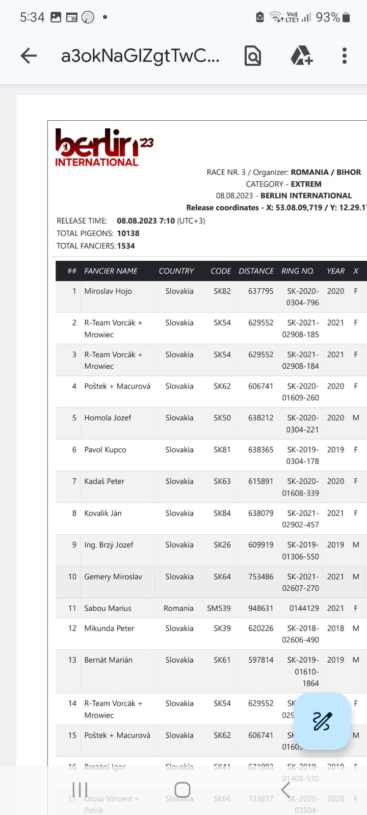
Task: Tap the Miroslav Hojo row
Action: pos(211,296)
